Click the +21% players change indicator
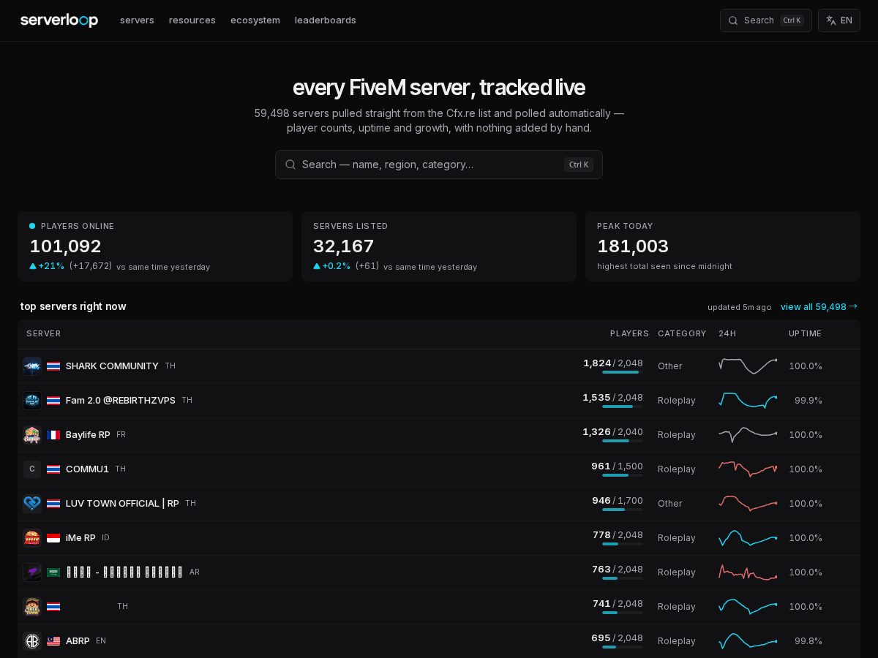The height and width of the screenshot is (658, 878). [x=47, y=266]
